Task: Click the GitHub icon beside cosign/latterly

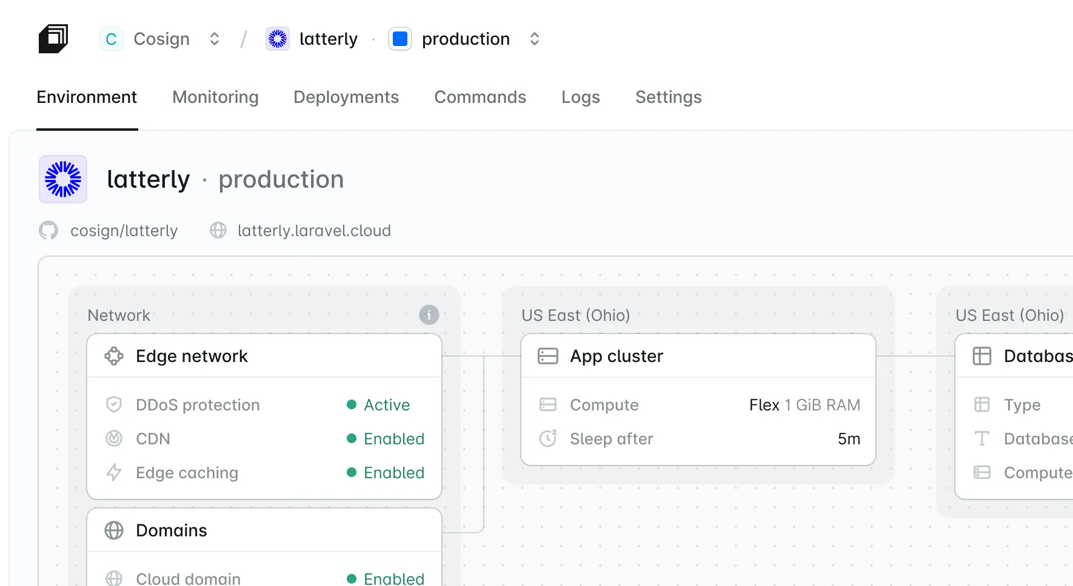Action: click(x=48, y=231)
